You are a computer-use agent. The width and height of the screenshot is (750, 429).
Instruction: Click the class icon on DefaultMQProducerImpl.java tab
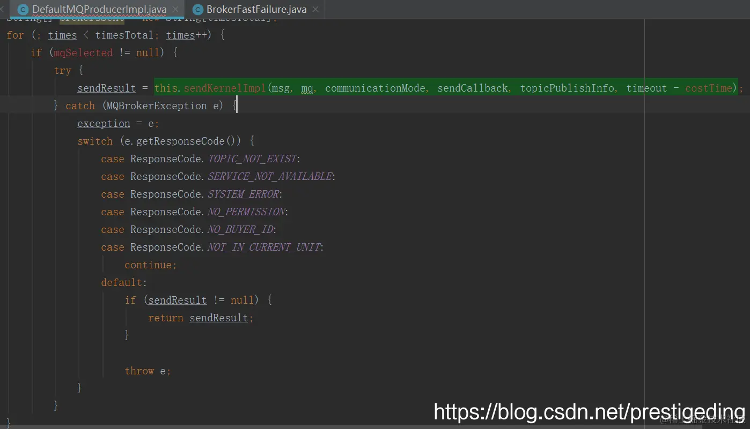pyautogui.click(x=23, y=9)
